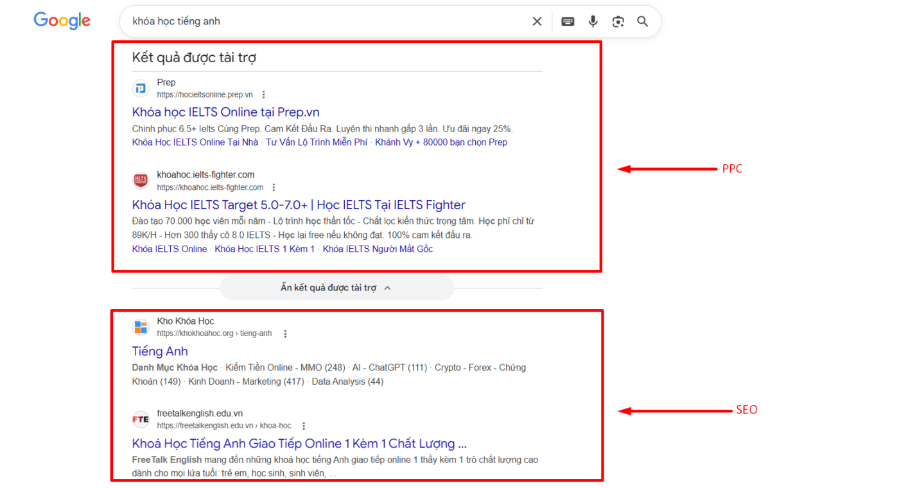
Task: Click the Tiếng Anh result title
Action: tap(160, 351)
